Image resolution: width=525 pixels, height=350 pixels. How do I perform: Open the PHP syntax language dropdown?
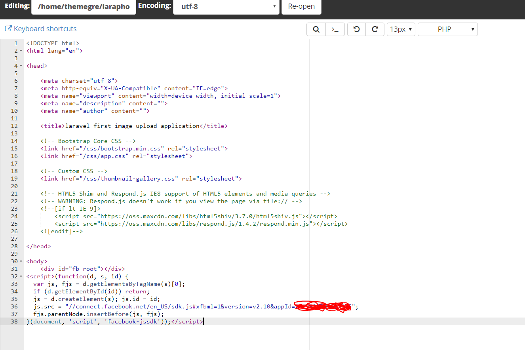click(x=447, y=29)
